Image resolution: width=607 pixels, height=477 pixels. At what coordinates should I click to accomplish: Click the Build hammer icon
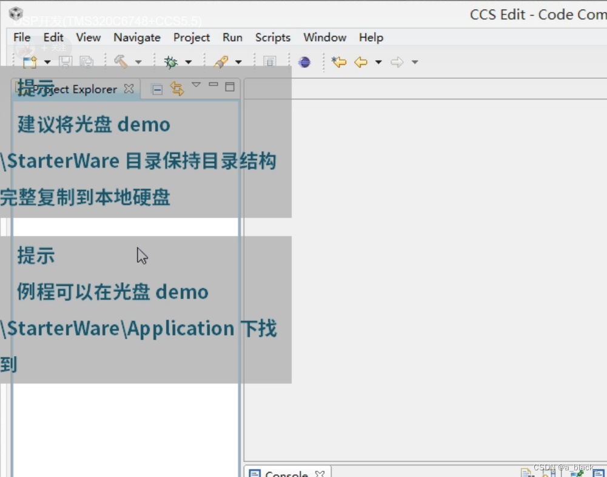121,62
